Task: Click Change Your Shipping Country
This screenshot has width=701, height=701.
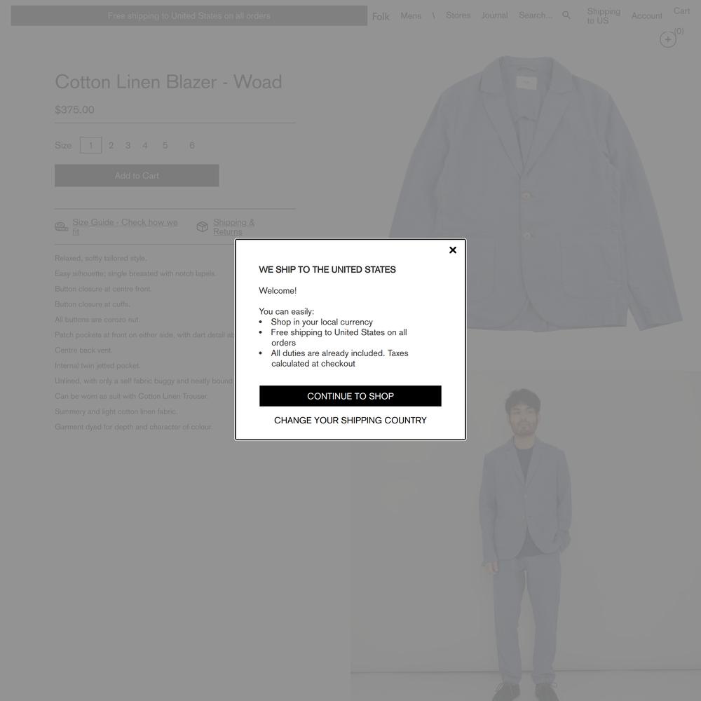Action: [x=350, y=420]
